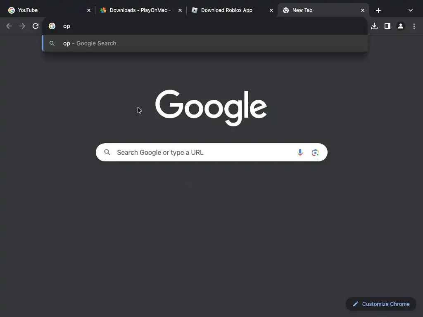Toggle the side panel icon
The height and width of the screenshot is (317, 423).
click(x=387, y=26)
